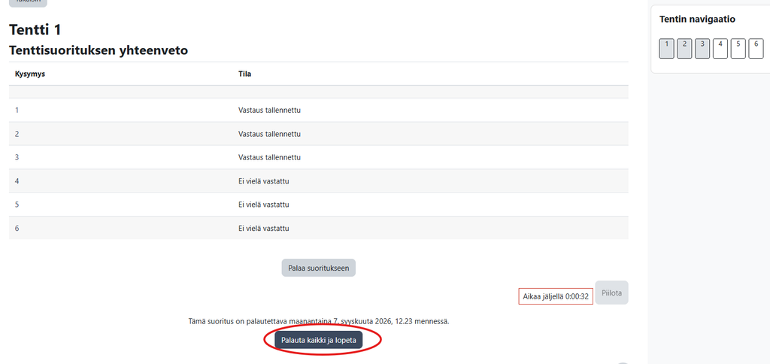Submit with Palauta kaikki ja lopeta
Screen dimensions: 770x364
point(318,340)
